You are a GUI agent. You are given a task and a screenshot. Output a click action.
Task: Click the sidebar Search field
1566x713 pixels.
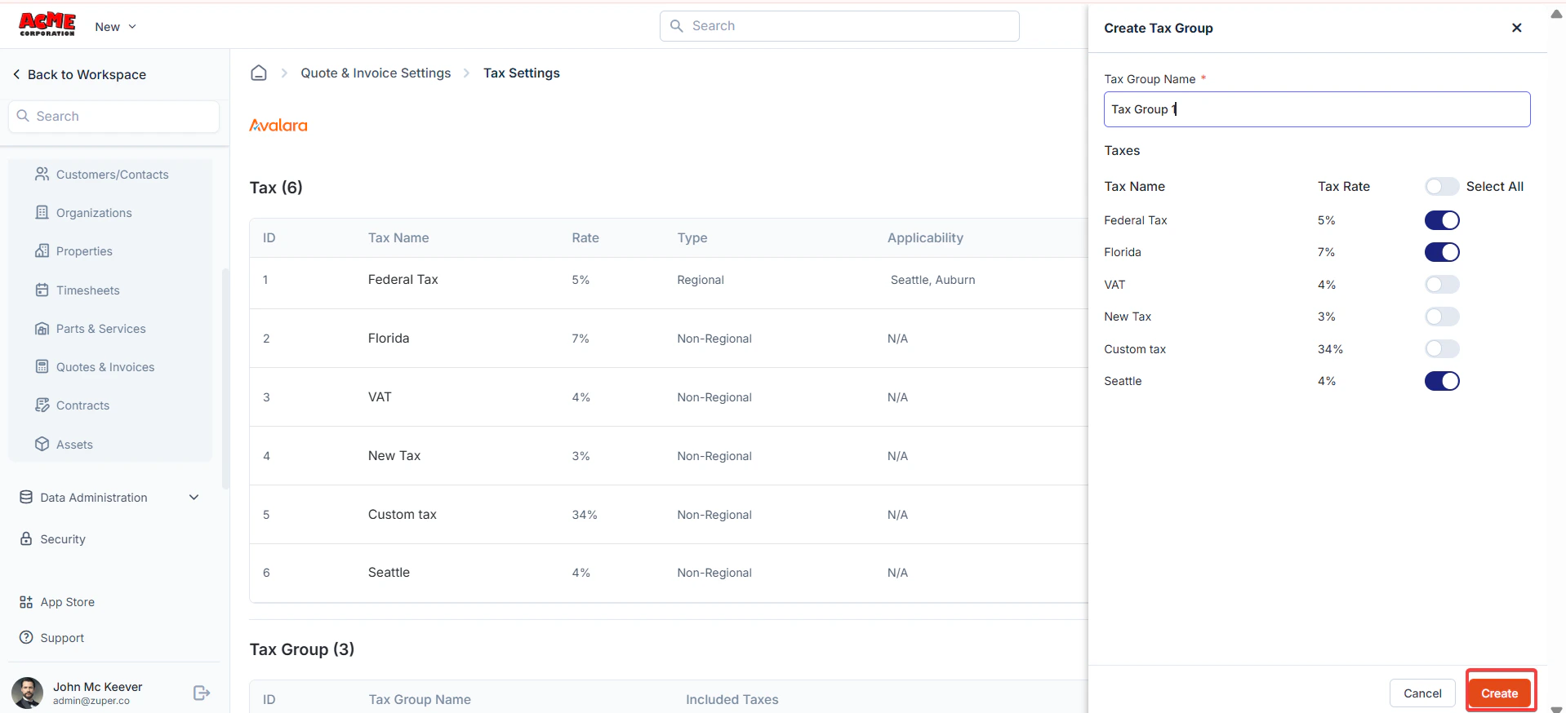point(114,117)
